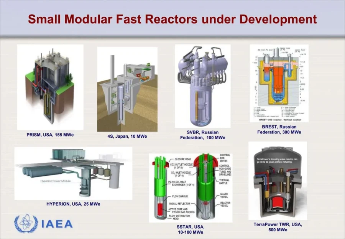This screenshot has width=345, height=239.
Task: Select the Hyperion power module picture
Action: point(73,173)
